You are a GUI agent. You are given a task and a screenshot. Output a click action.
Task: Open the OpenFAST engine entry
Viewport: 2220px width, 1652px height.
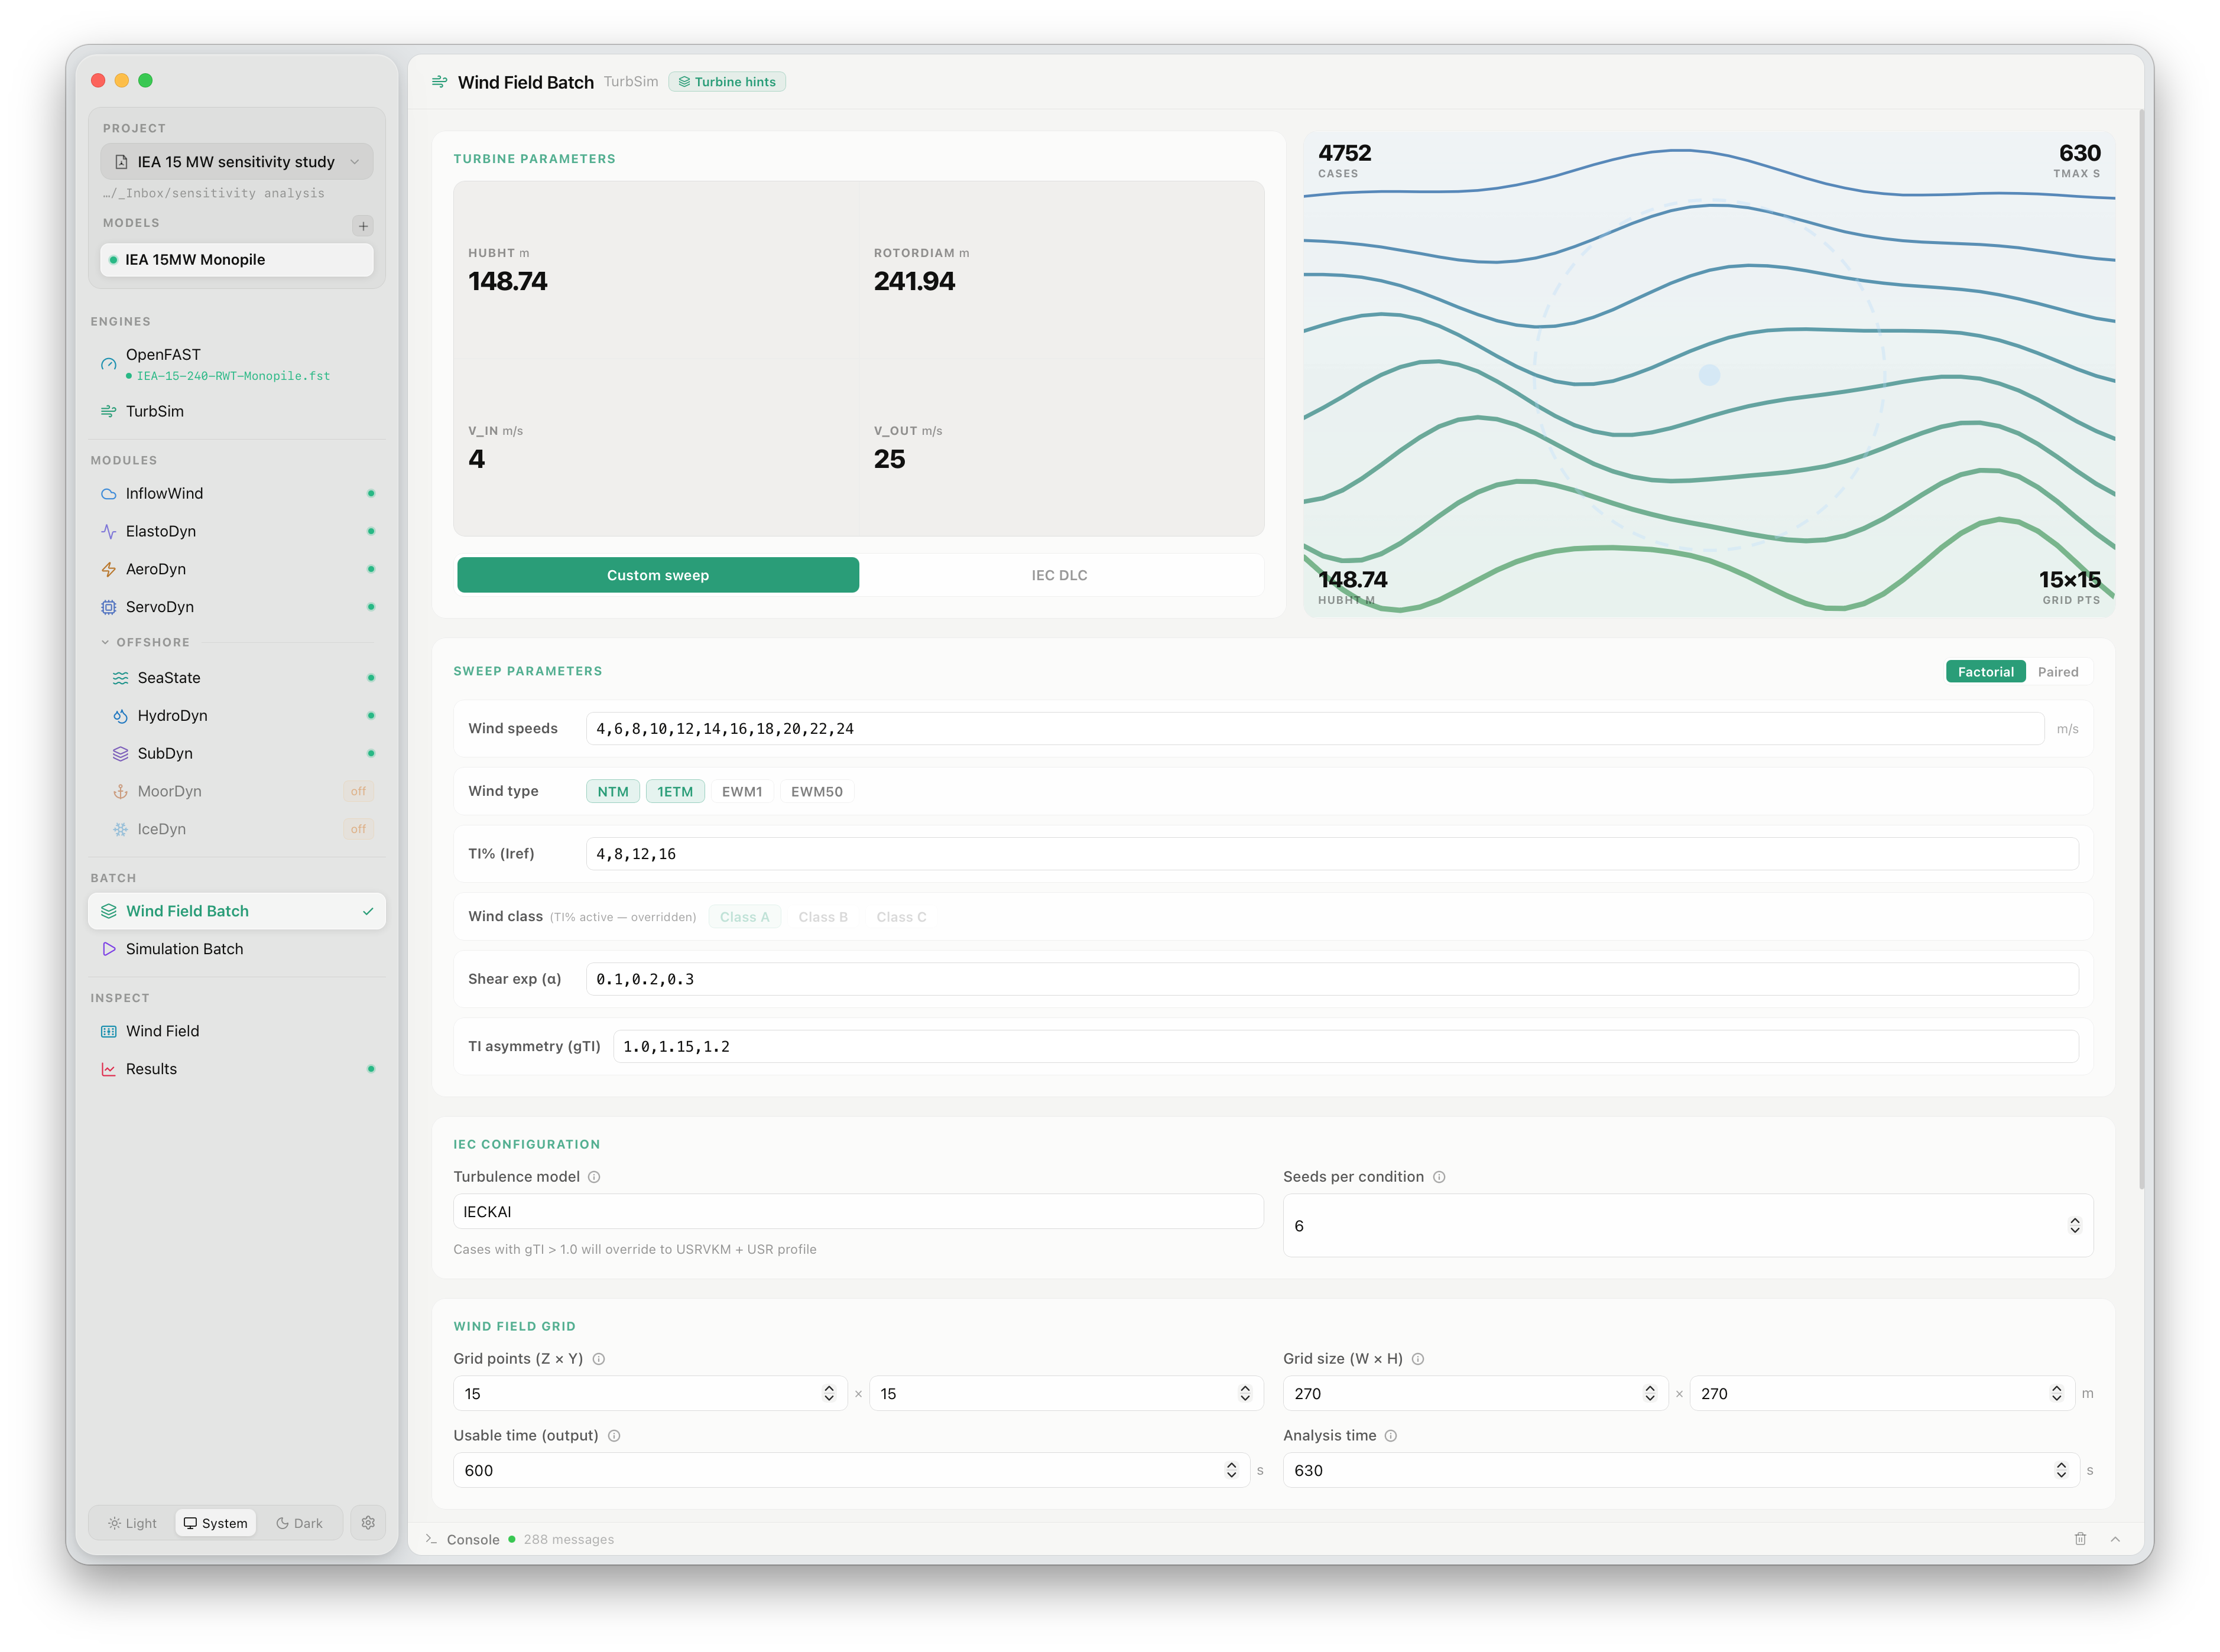pos(237,364)
